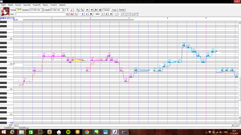Click the top grey measure scrollbar
The image size is (241, 135).
coord(78,19)
